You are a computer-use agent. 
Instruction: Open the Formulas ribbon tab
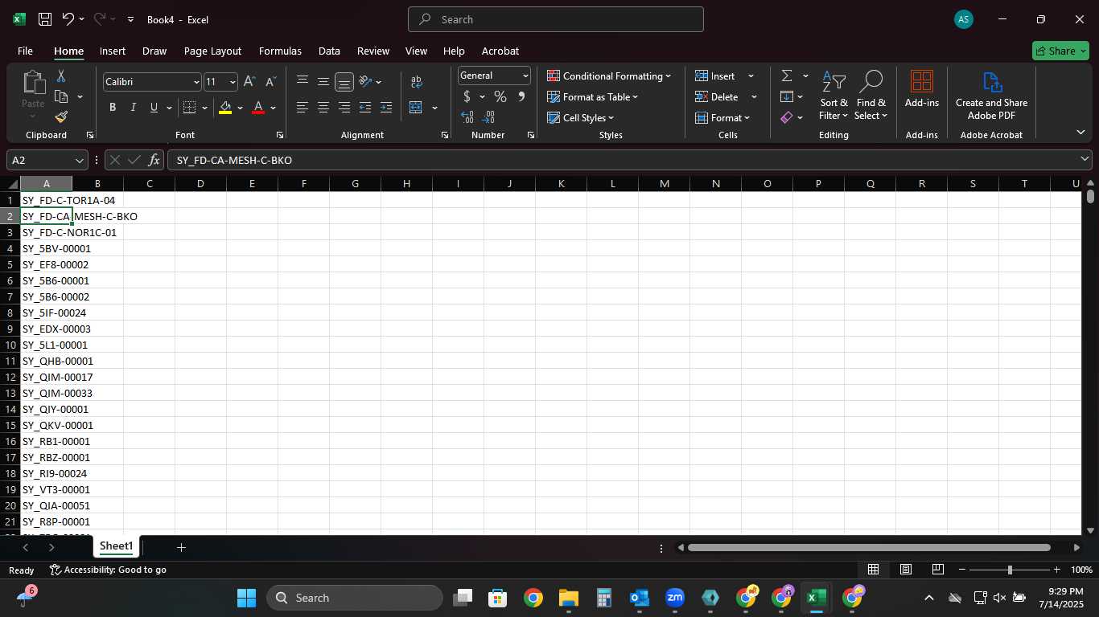[x=280, y=51]
